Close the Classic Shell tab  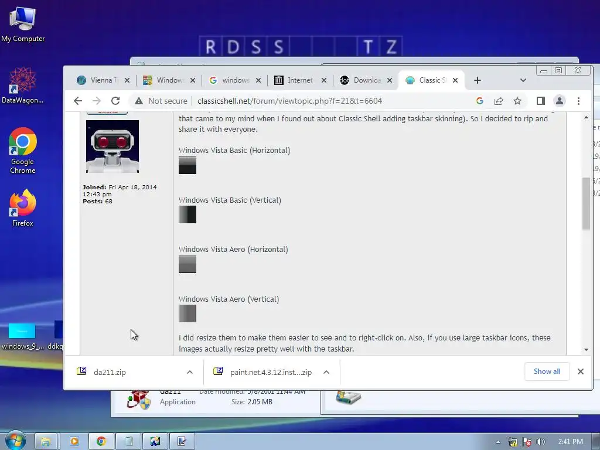pyautogui.click(x=455, y=80)
